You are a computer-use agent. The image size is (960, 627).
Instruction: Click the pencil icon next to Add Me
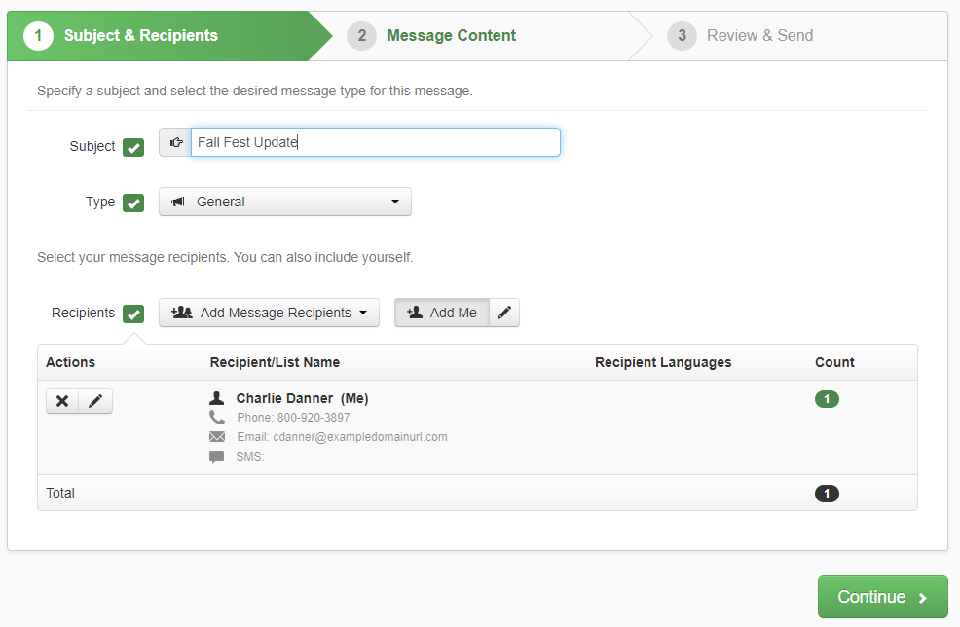[504, 313]
